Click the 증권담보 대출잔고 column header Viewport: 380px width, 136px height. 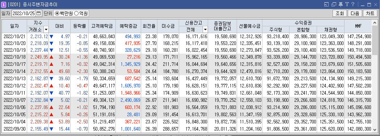tap(222, 26)
